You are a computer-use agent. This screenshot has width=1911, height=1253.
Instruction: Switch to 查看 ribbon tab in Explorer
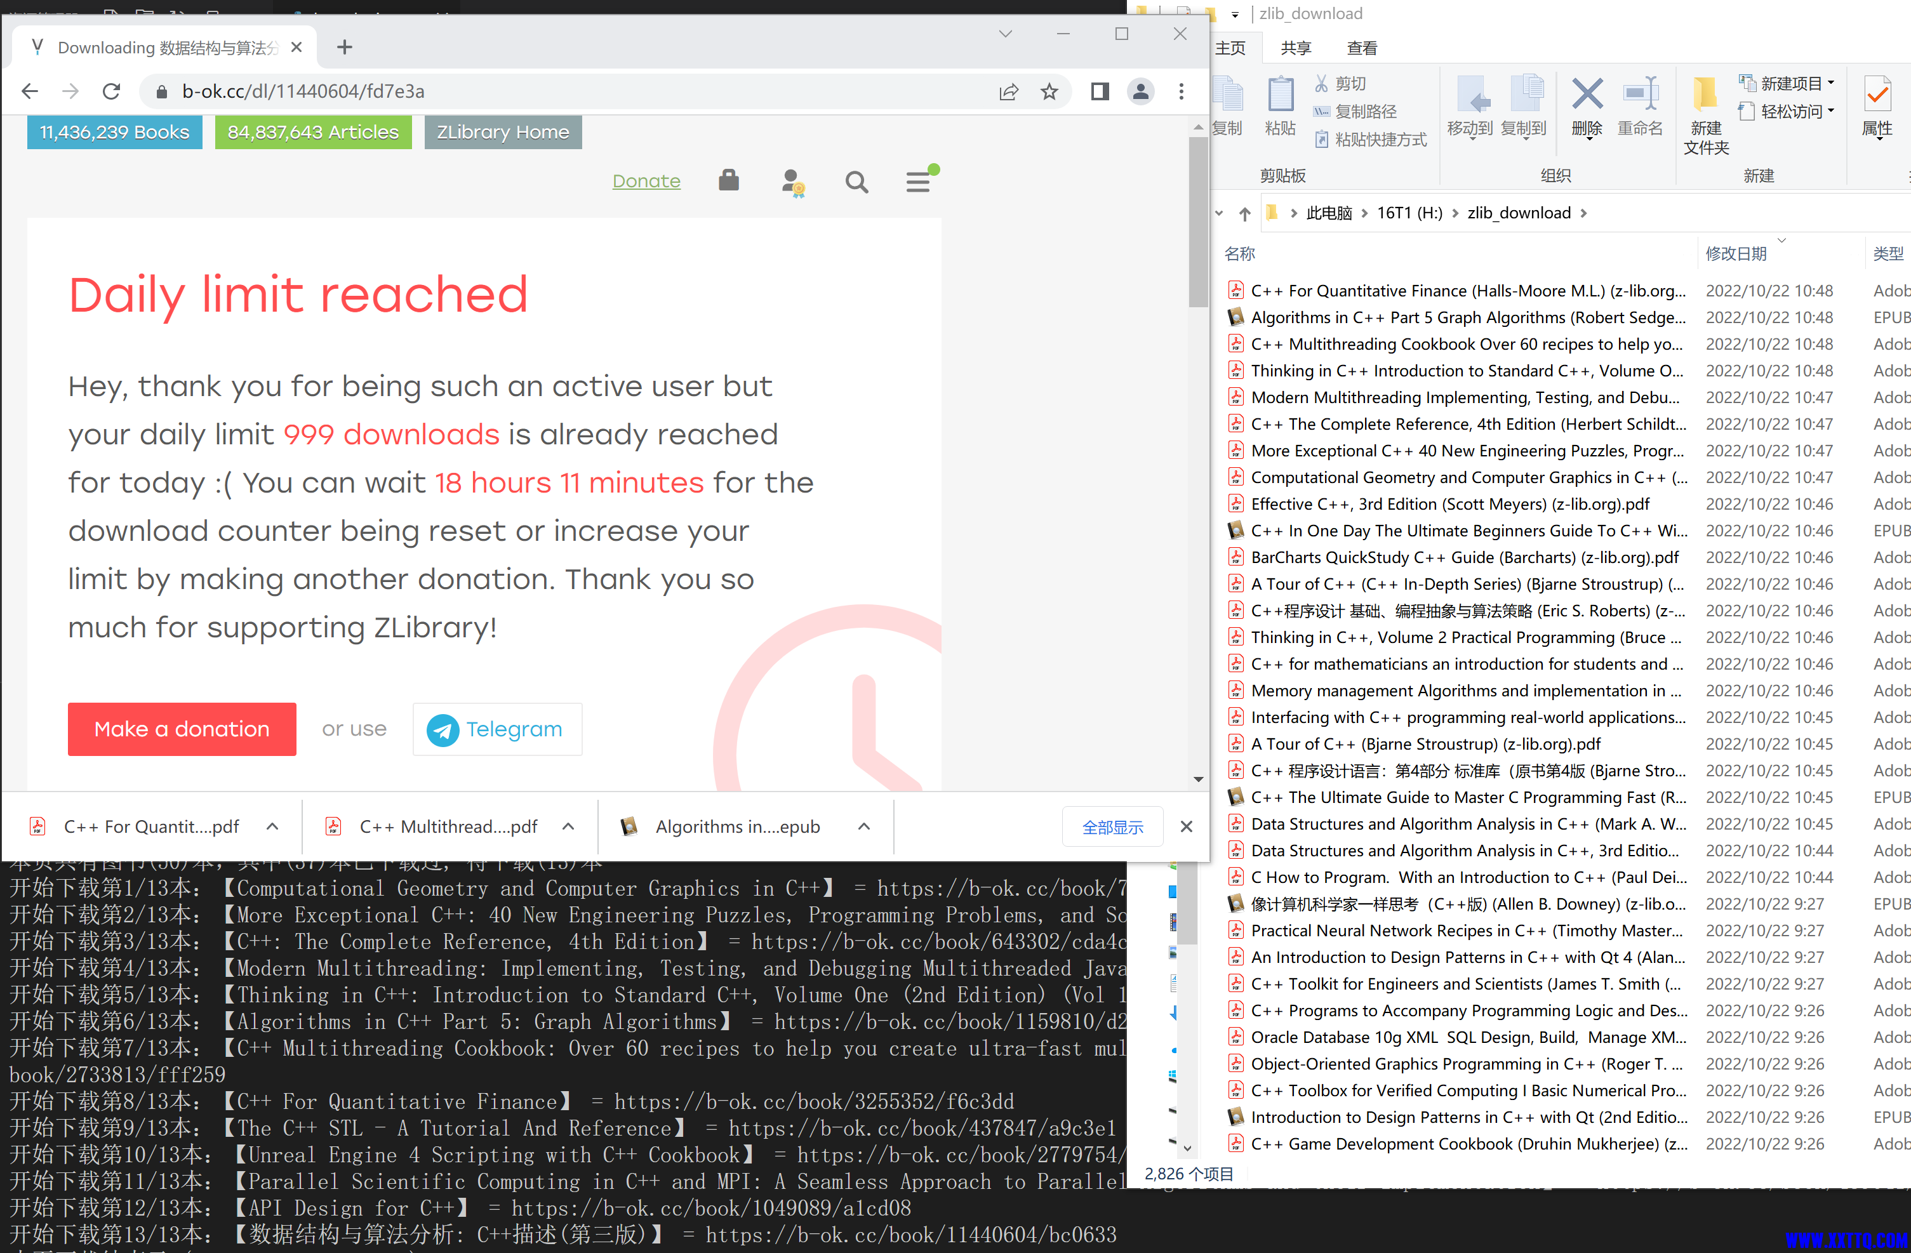pyautogui.click(x=1362, y=48)
